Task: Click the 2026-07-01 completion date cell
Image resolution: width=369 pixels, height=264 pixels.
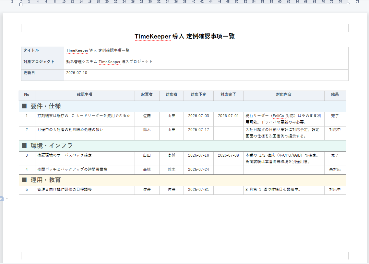Action: (228, 119)
